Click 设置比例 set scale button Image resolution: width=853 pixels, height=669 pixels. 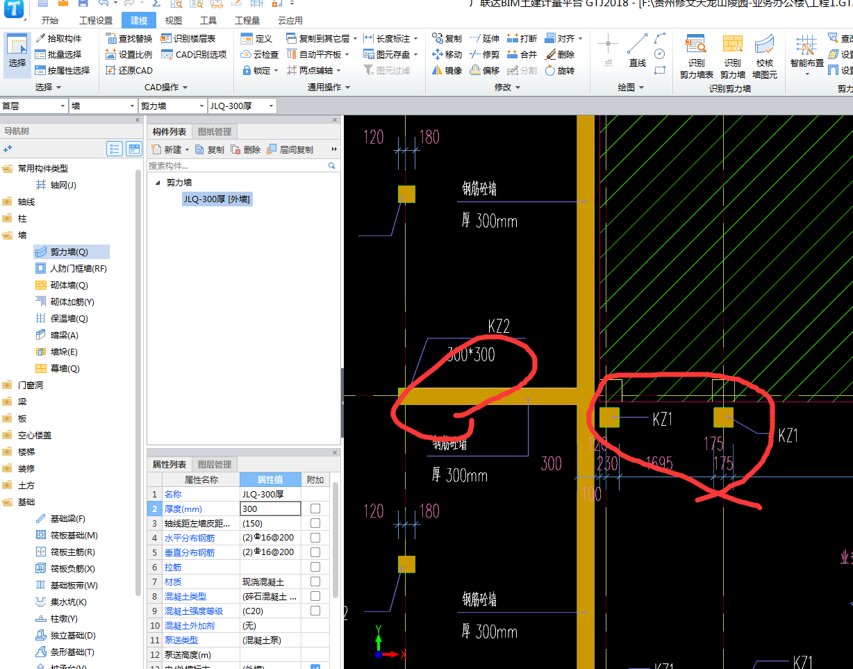pyautogui.click(x=129, y=54)
